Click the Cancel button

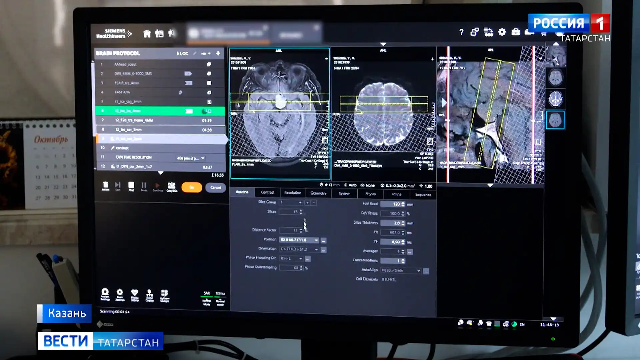pyautogui.click(x=216, y=188)
